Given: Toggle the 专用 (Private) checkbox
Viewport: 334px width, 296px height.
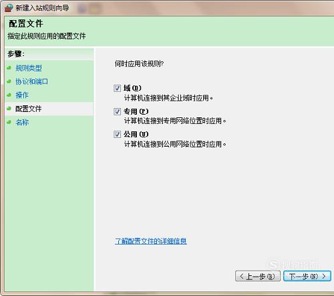Looking at the screenshot, I should pyautogui.click(x=117, y=111).
